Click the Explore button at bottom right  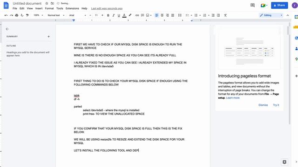[284, 162]
